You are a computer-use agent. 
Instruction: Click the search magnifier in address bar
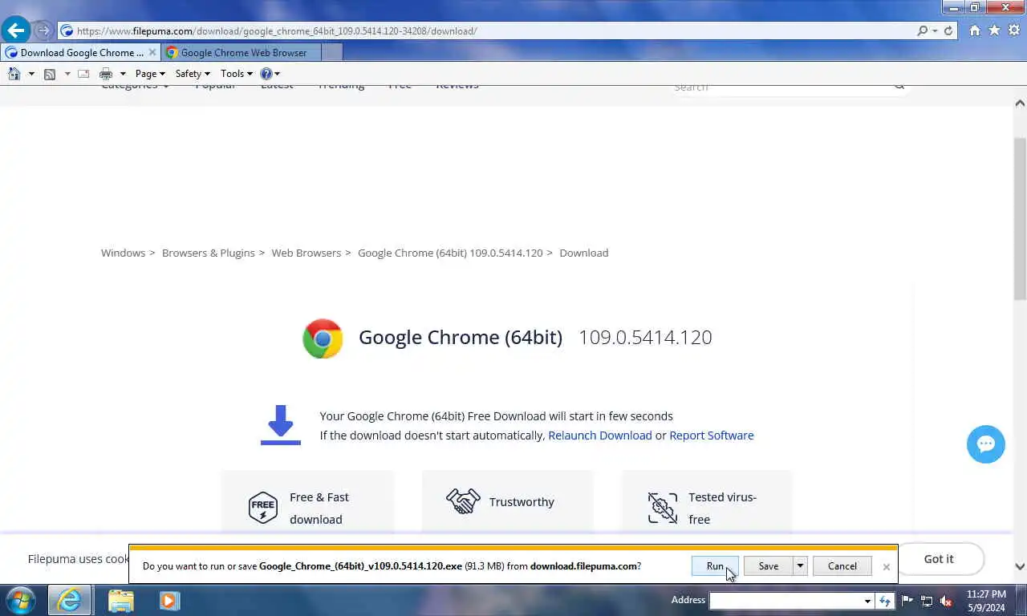923,30
